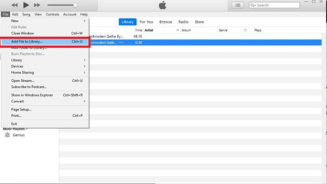Switch to the Browse tab
The width and height of the screenshot is (327, 184).
tap(166, 22)
